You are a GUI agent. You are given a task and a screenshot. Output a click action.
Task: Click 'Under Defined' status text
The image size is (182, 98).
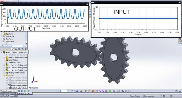tap(135, 96)
